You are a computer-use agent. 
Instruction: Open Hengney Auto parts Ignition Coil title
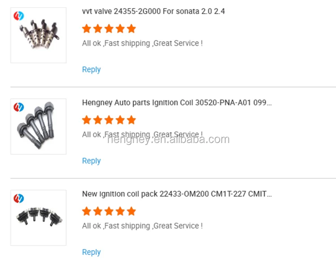[x=177, y=103]
